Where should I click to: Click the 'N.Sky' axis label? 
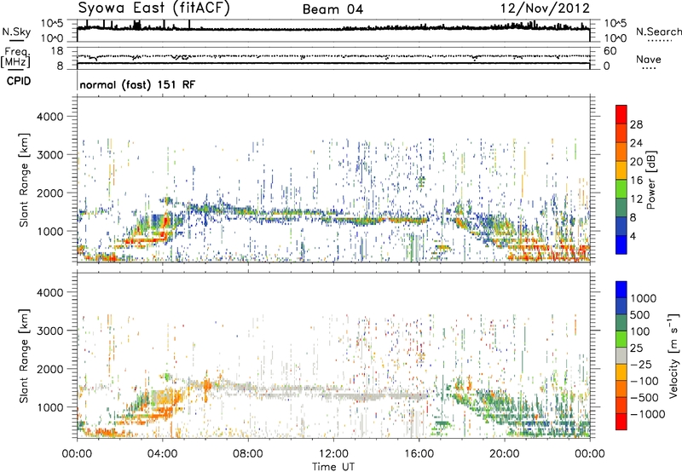coord(16,32)
